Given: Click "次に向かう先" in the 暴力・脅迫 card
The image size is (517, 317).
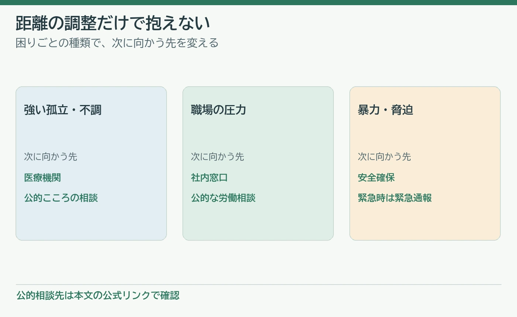Looking at the screenshot, I should click(384, 157).
